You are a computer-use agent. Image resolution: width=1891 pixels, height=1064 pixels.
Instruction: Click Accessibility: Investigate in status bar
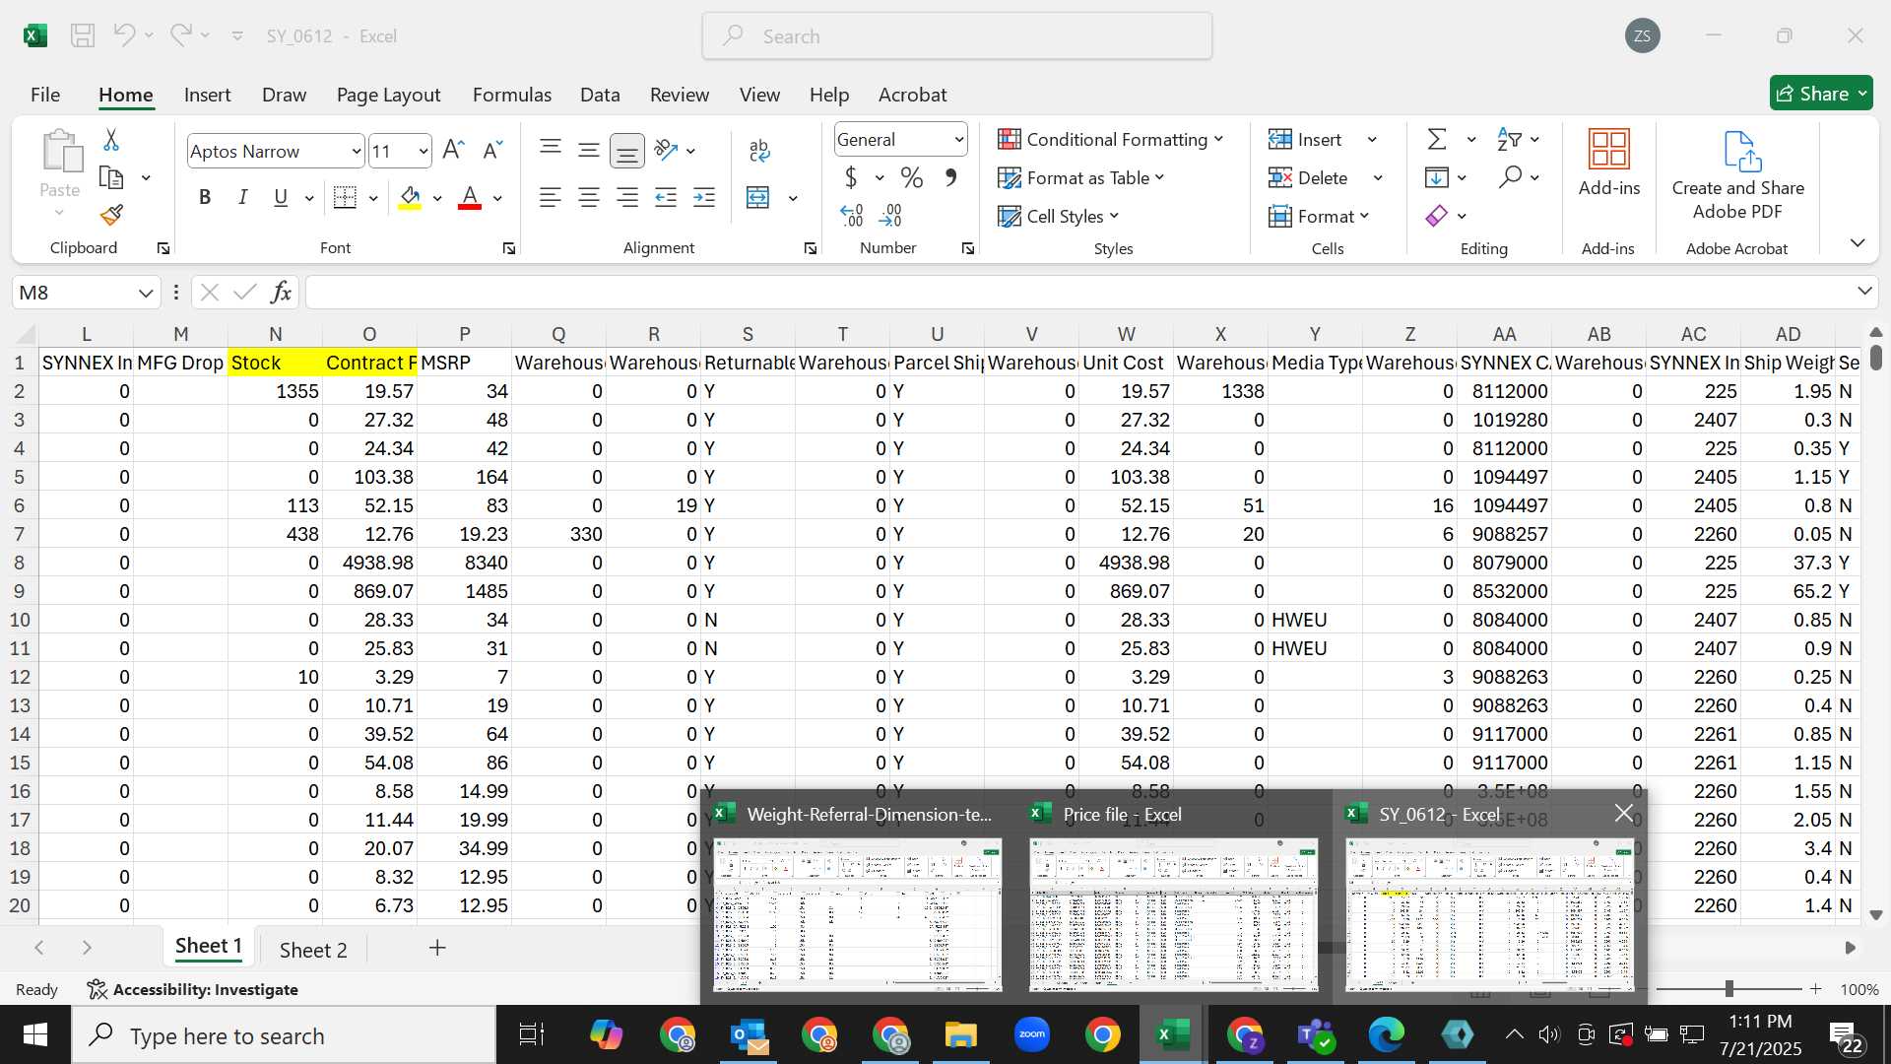(193, 989)
